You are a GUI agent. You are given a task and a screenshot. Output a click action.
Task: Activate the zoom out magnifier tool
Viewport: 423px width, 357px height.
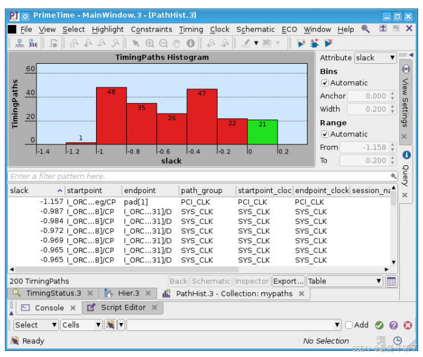pos(163,43)
